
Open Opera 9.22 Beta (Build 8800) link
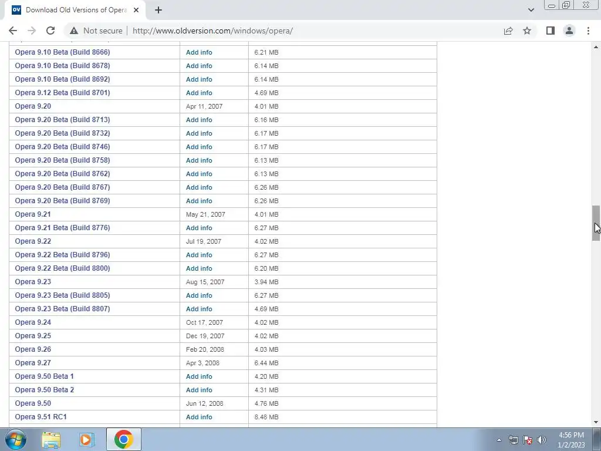pos(62,268)
